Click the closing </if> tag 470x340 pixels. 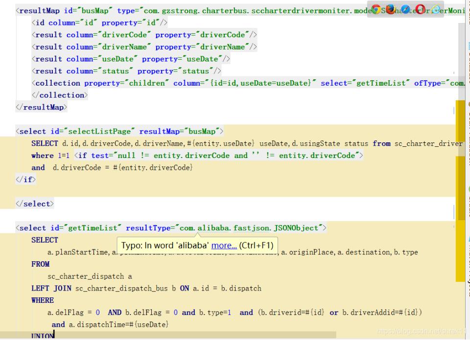pos(25,180)
